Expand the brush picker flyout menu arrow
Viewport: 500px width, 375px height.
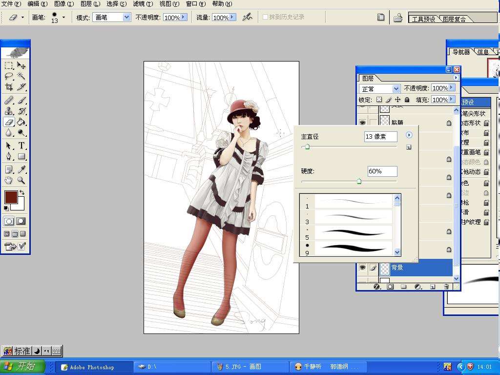click(x=409, y=135)
